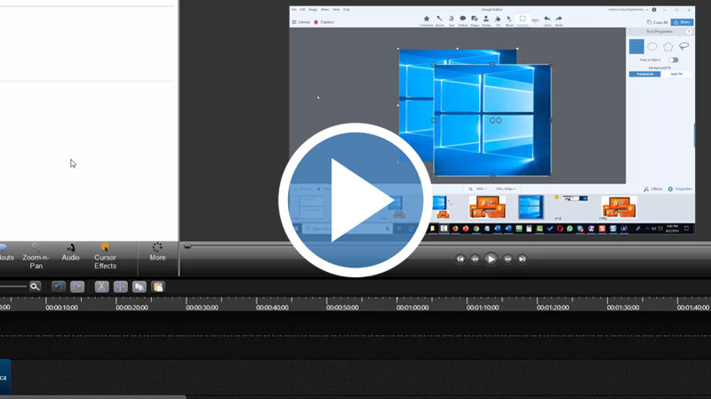The image size is (711, 399).
Task: Click the redo arrow in timeline toolbar
Action: 77,287
